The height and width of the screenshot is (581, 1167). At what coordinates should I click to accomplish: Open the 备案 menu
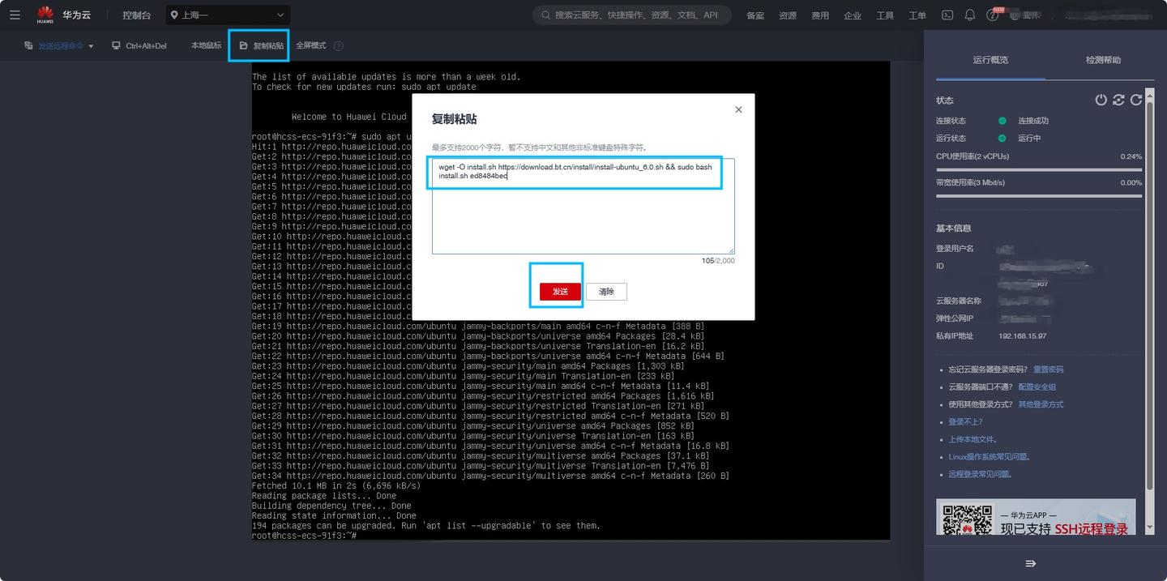click(755, 15)
